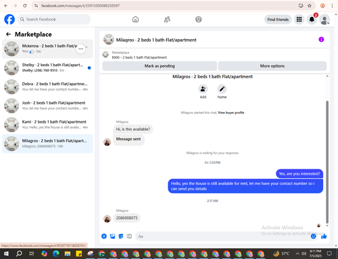Open the account profile menu
The height and width of the screenshot is (259, 338).
324,20
